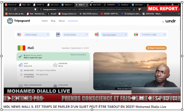
Task: Toggle subtitles with the captions button
Action: pos(141,98)
